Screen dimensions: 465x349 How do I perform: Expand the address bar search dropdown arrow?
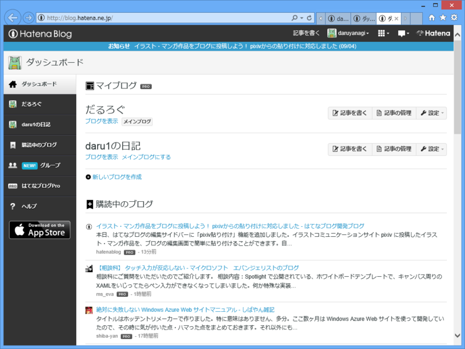click(302, 18)
